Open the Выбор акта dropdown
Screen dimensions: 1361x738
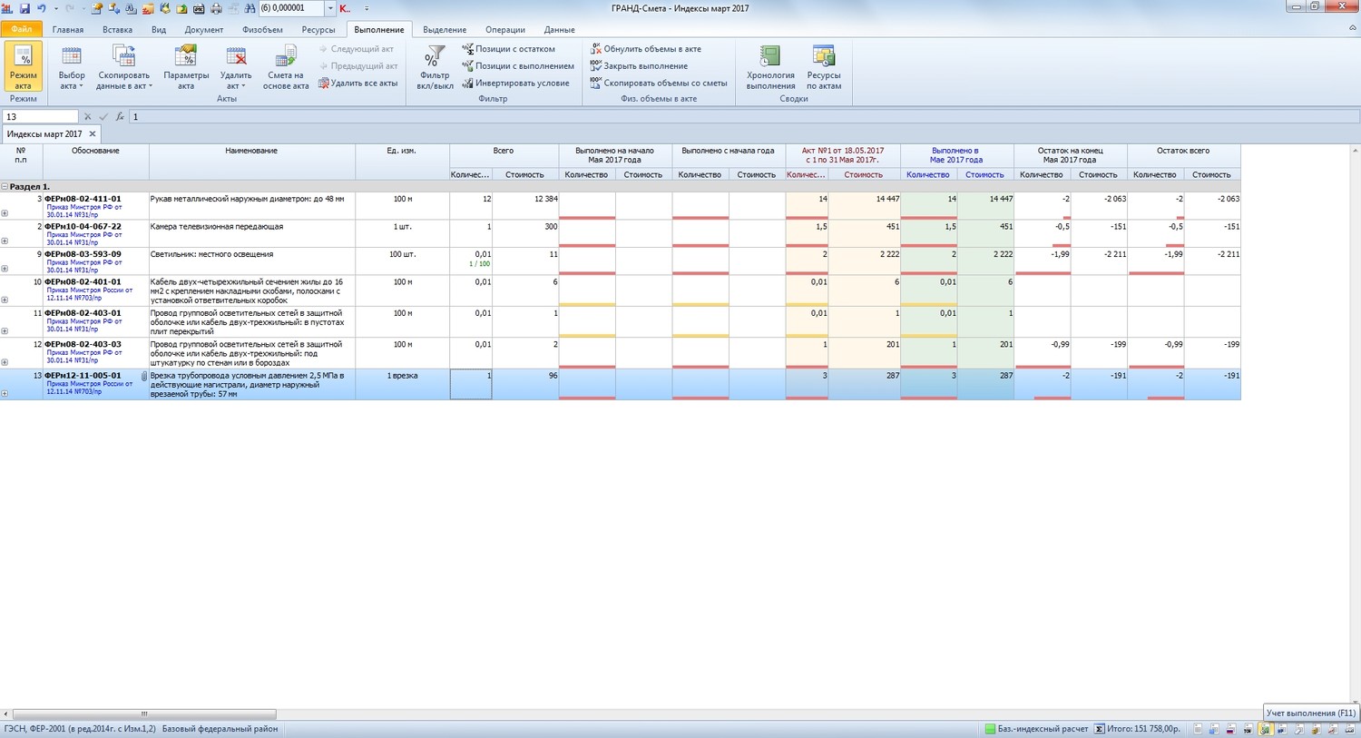[x=72, y=69]
